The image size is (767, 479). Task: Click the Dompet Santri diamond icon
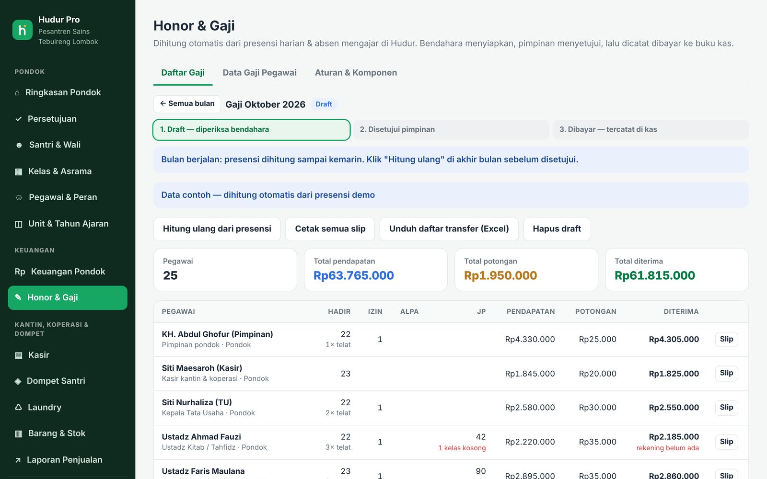pos(18,381)
